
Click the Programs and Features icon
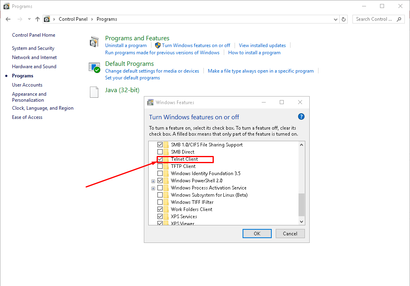94,42
